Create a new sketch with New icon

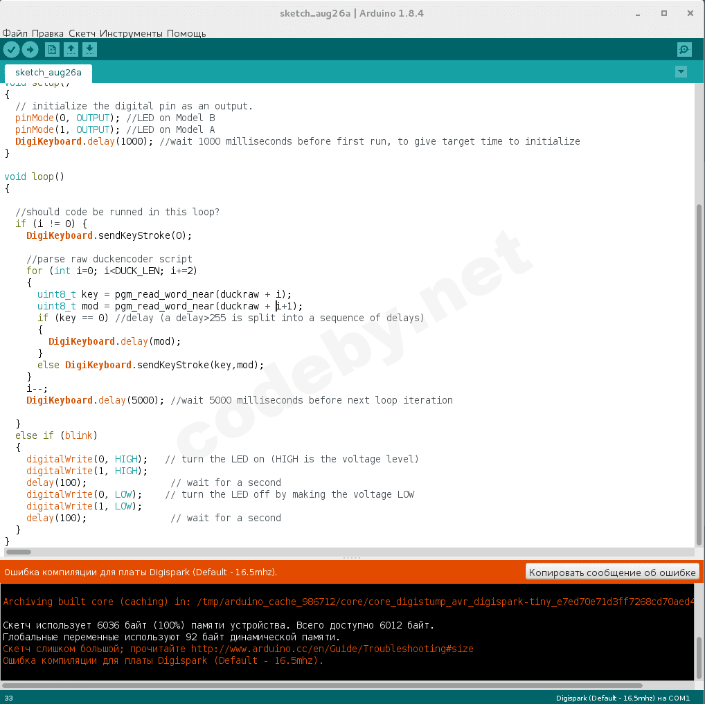(x=52, y=49)
